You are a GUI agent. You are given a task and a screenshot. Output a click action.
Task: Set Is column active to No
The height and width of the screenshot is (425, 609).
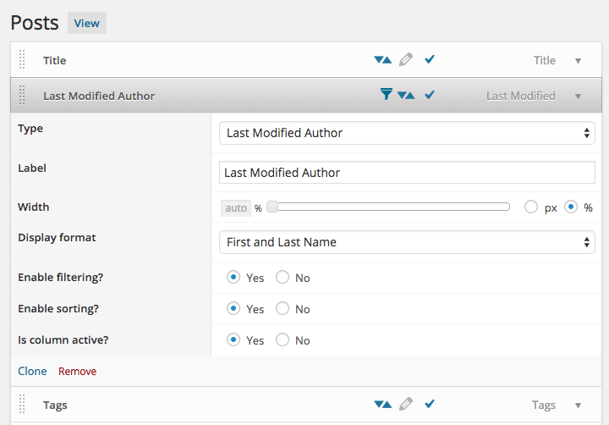click(x=283, y=340)
